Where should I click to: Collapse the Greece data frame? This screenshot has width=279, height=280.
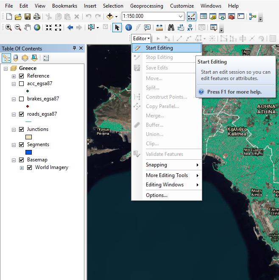coord(6,69)
